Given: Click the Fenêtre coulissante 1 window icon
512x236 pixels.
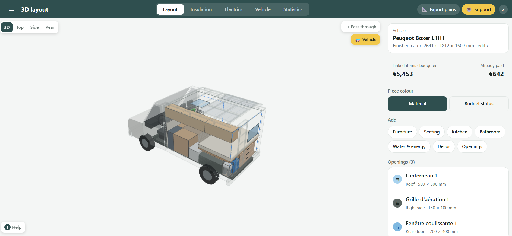Looking at the screenshot, I should pos(397,227).
